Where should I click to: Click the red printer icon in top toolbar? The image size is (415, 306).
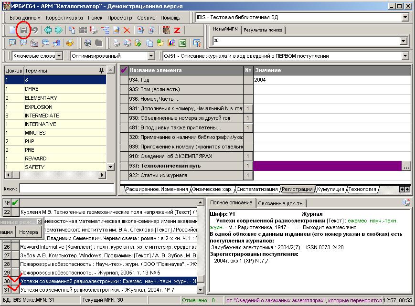click(x=94, y=30)
